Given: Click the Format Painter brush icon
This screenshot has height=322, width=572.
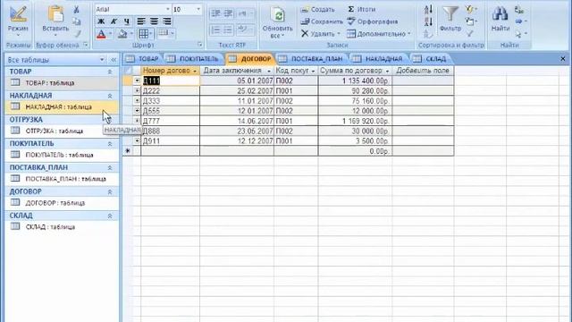Looking at the screenshot, I should 78,34.
